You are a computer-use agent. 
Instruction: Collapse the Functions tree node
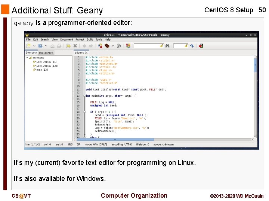(27, 58)
